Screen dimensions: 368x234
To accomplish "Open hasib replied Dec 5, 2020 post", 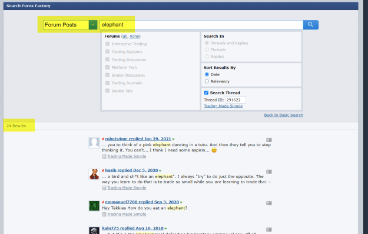I will (131, 170).
